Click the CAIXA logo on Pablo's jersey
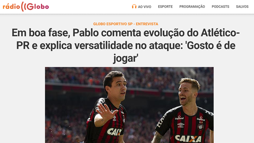 115,132
